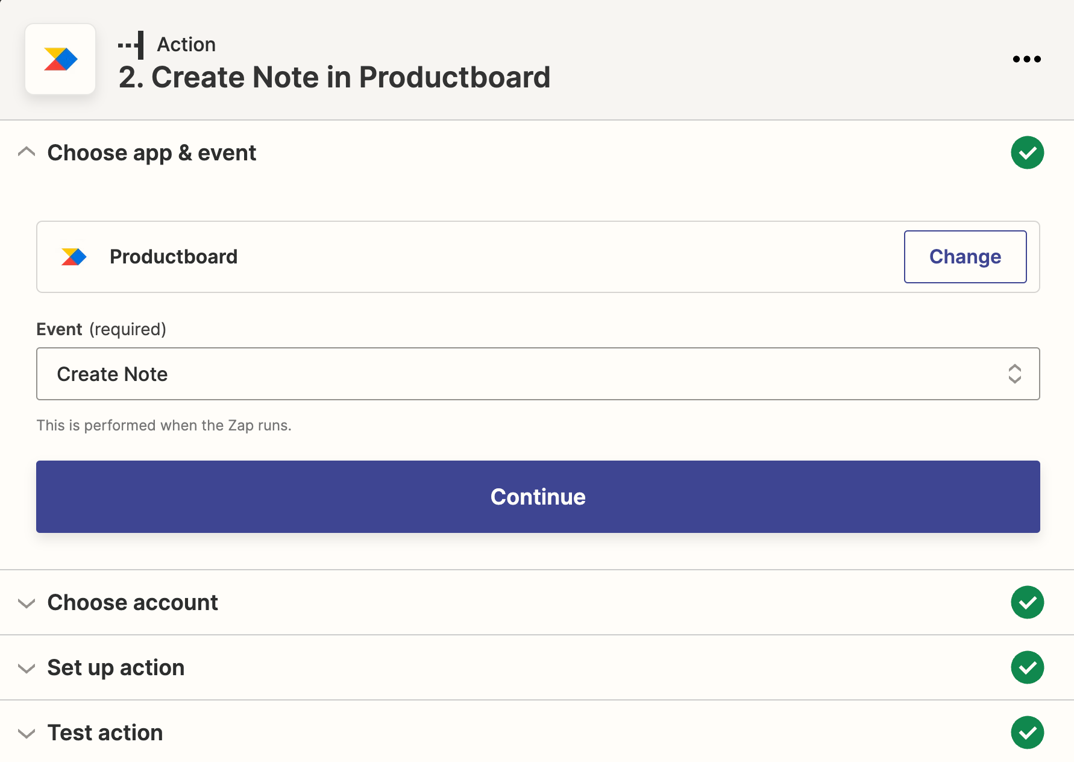Click green checkmark for Set up action
Screen dimensions: 1074x762
pyautogui.click(x=1027, y=667)
